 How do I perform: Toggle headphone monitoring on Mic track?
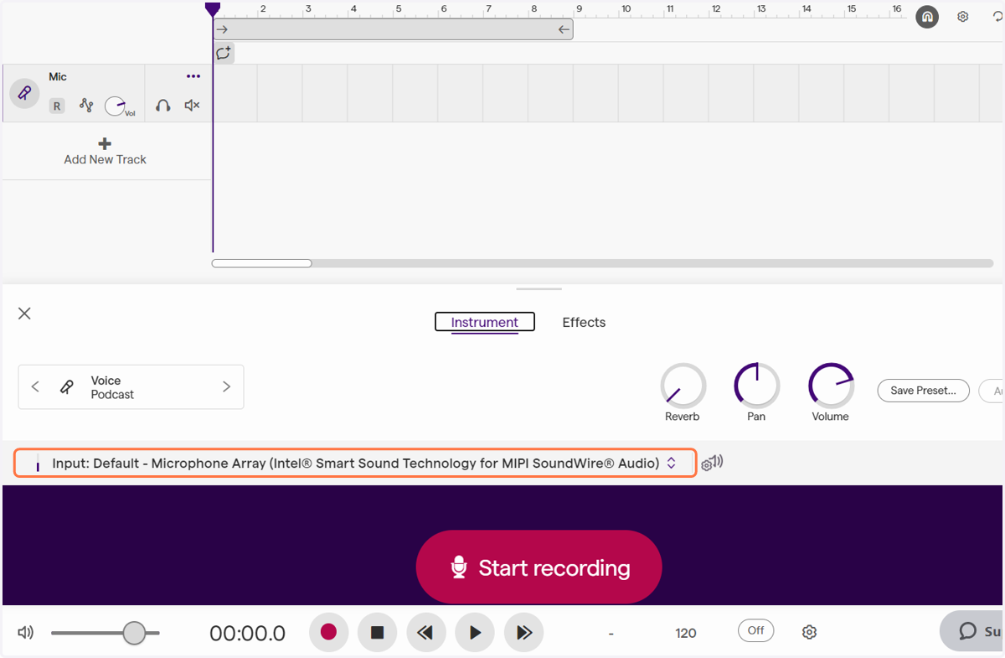pyautogui.click(x=163, y=106)
